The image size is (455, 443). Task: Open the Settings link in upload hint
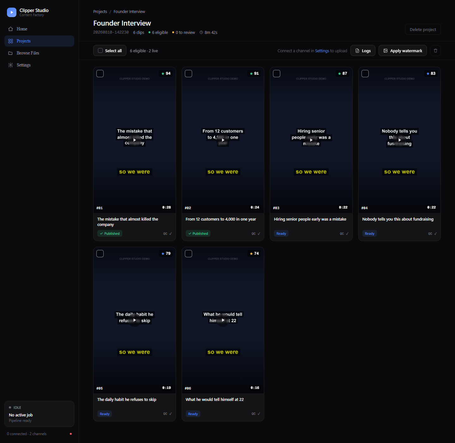click(x=322, y=51)
